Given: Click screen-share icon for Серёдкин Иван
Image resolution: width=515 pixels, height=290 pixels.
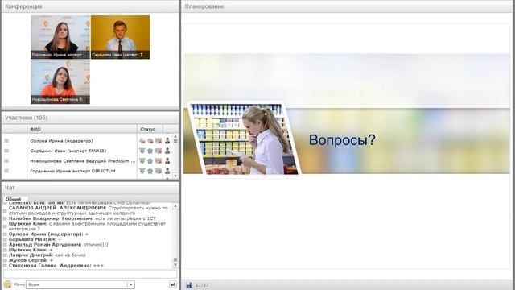Looking at the screenshot, I should click(x=159, y=151).
